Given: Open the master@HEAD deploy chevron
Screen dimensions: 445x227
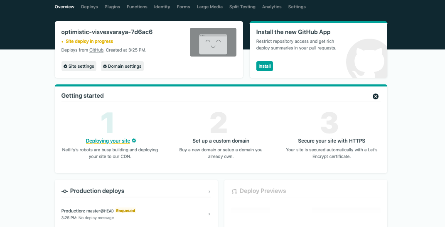Looking at the screenshot, I should tap(209, 214).
